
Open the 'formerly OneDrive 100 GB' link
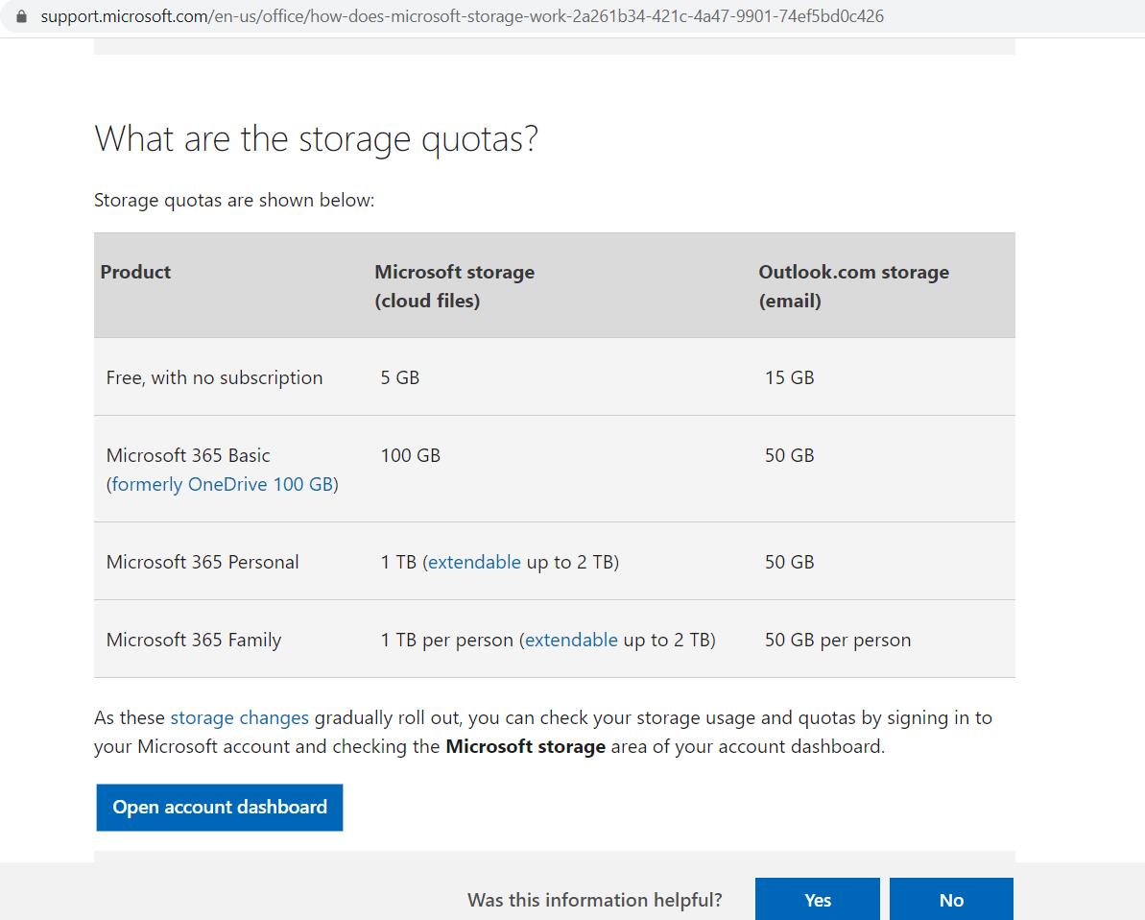pyautogui.click(x=223, y=484)
